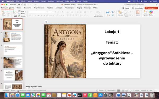
Task: Click the Wyszukaj search field
Action: click(139, 4)
